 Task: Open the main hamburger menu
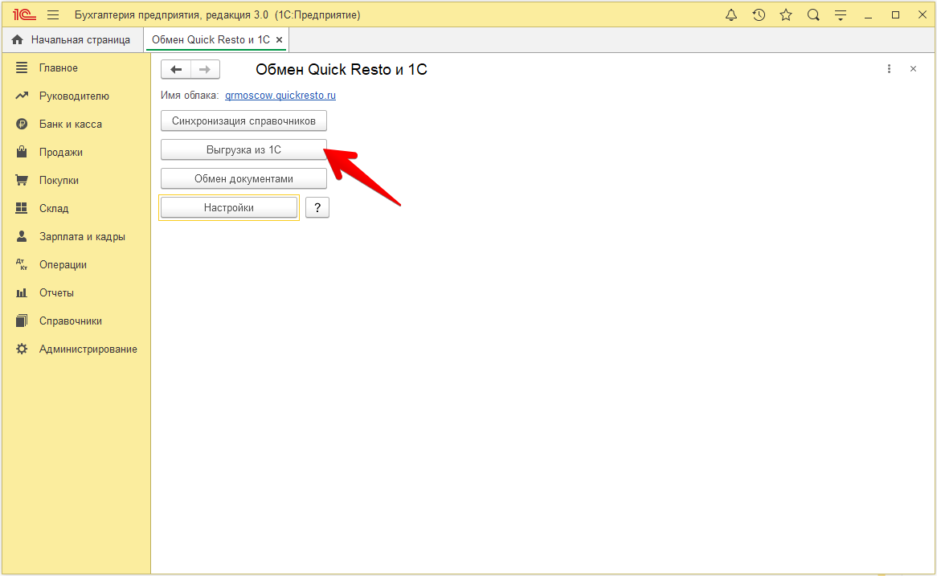point(53,15)
